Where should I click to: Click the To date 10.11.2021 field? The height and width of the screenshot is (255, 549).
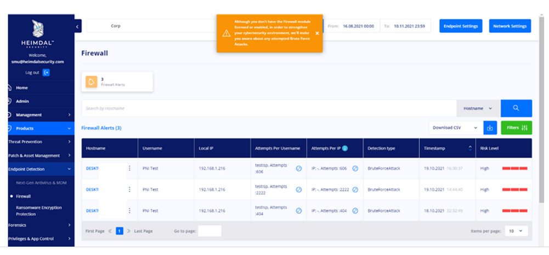(x=405, y=26)
